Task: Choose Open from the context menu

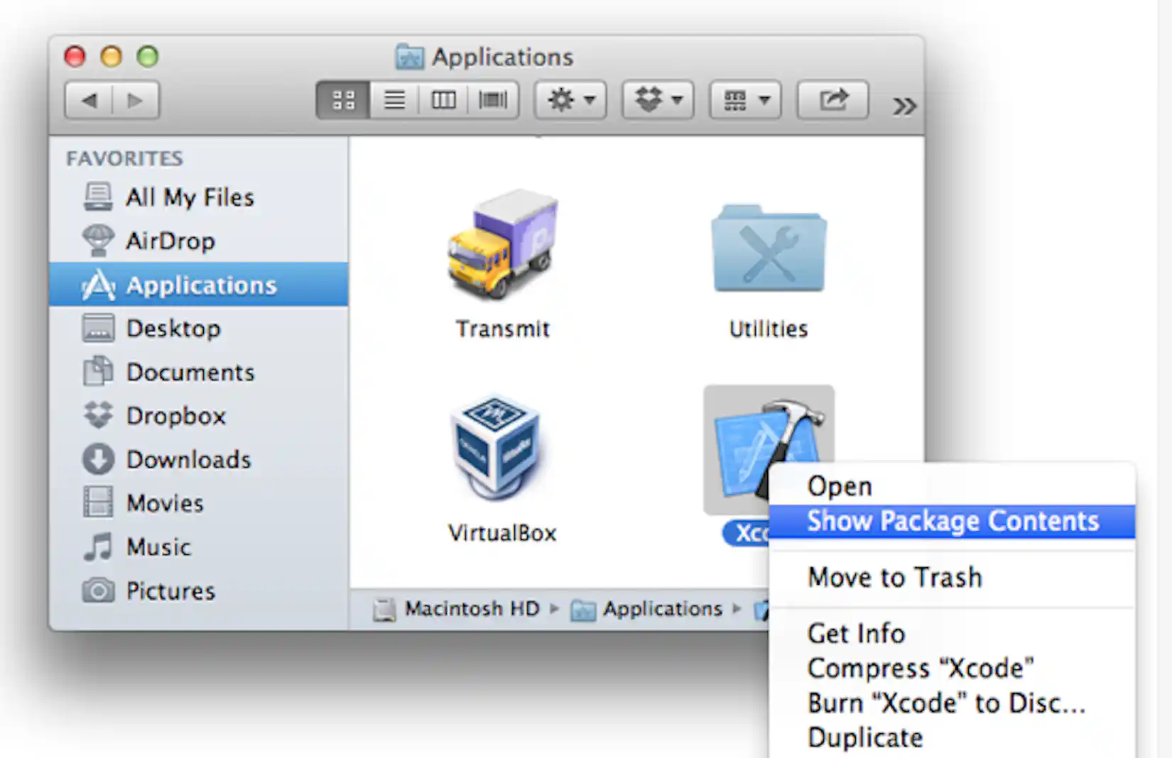Action: pyautogui.click(x=952, y=487)
